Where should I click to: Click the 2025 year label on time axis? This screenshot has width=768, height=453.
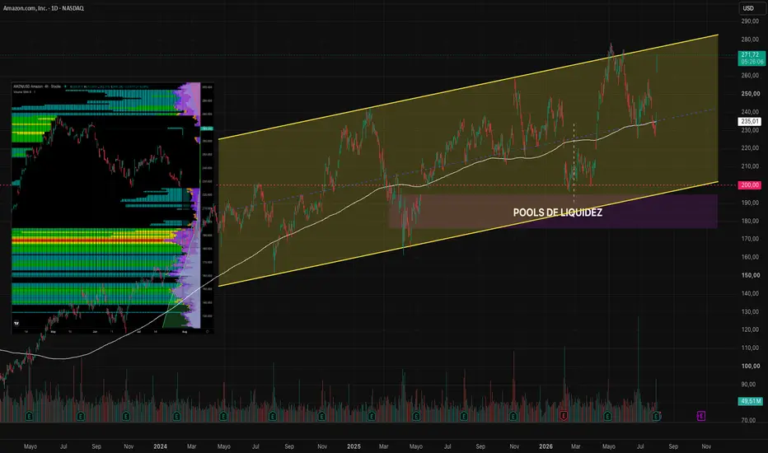(x=354, y=446)
